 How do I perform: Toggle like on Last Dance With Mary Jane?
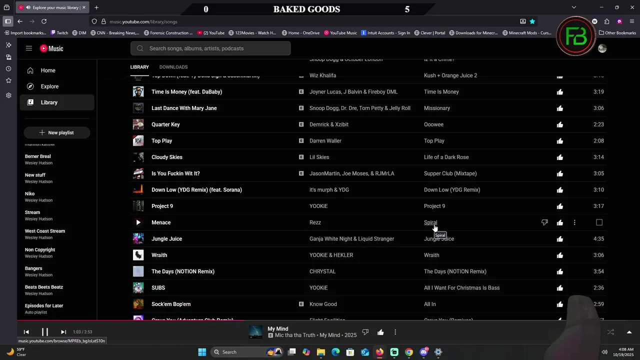pyautogui.click(x=559, y=108)
